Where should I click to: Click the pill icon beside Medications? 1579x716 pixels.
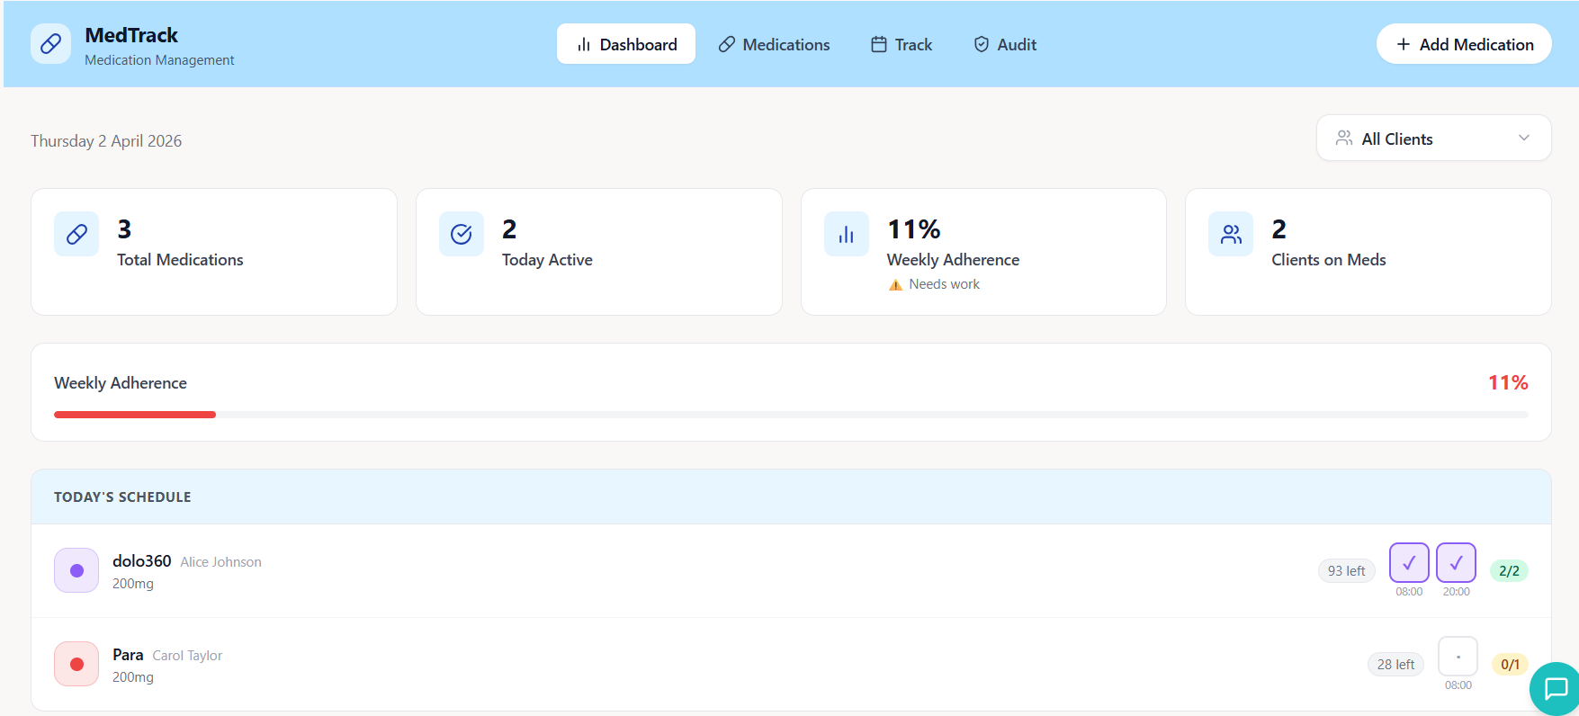click(x=727, y=44)
